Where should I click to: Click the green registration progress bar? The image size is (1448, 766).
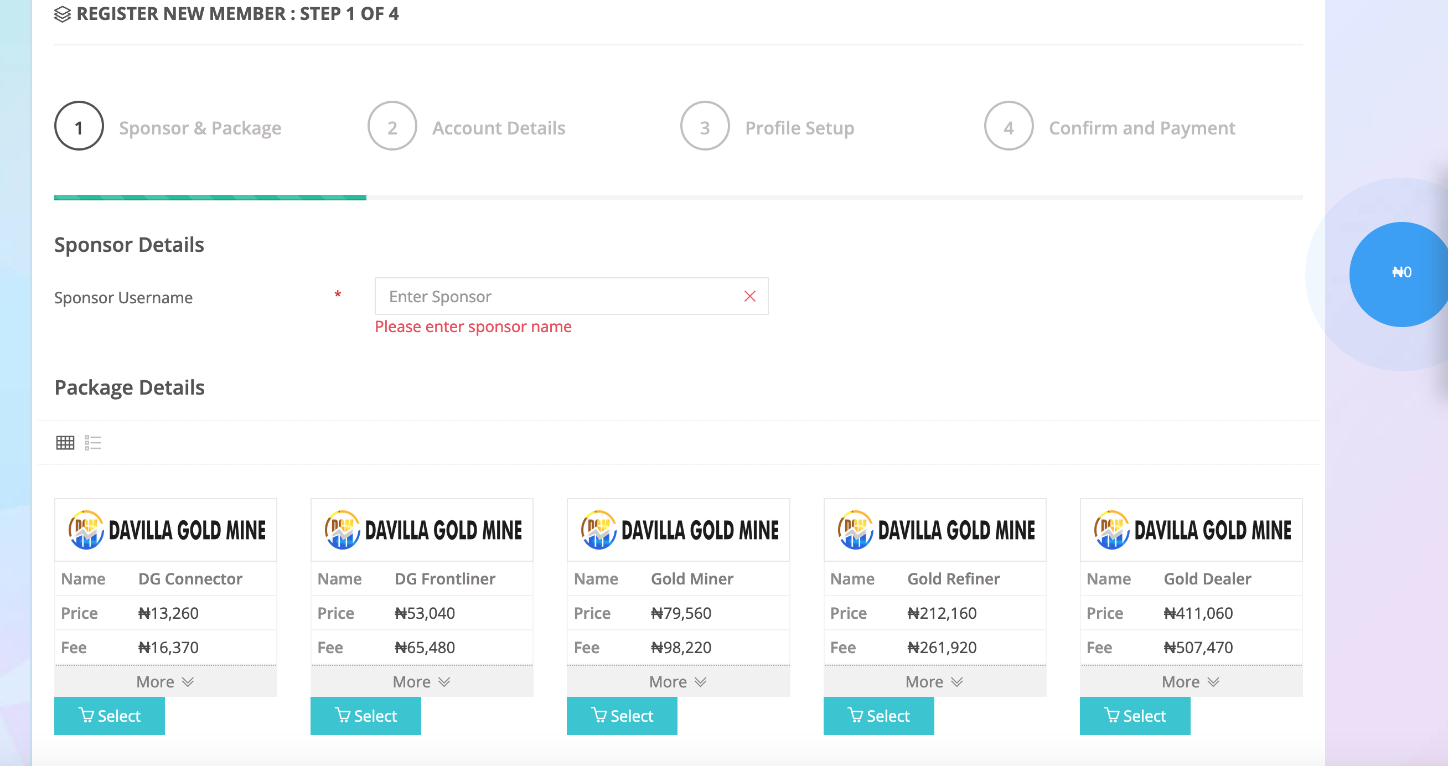click(210, 198)
